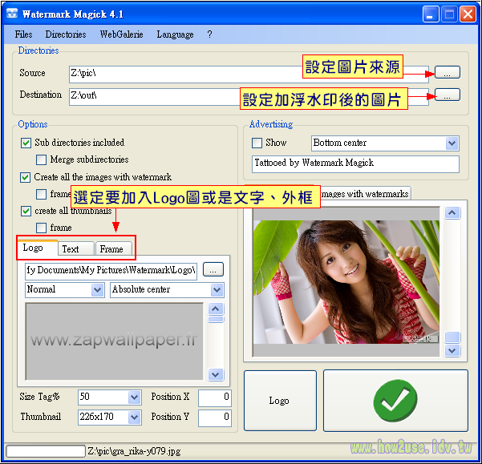482x464 pixels.
Task: Open the Thumbnail size dropdown
Action: [x=134, y=418]
